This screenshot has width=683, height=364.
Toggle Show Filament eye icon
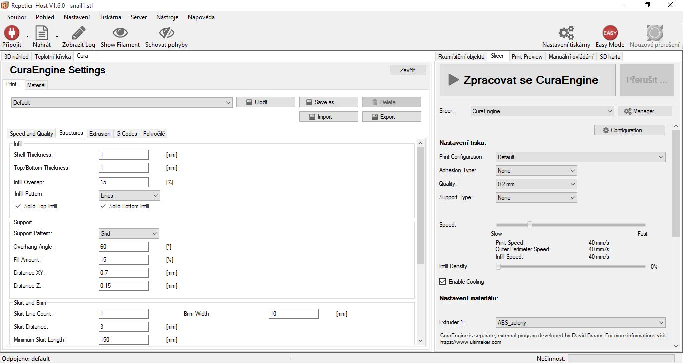pos(120,33)
